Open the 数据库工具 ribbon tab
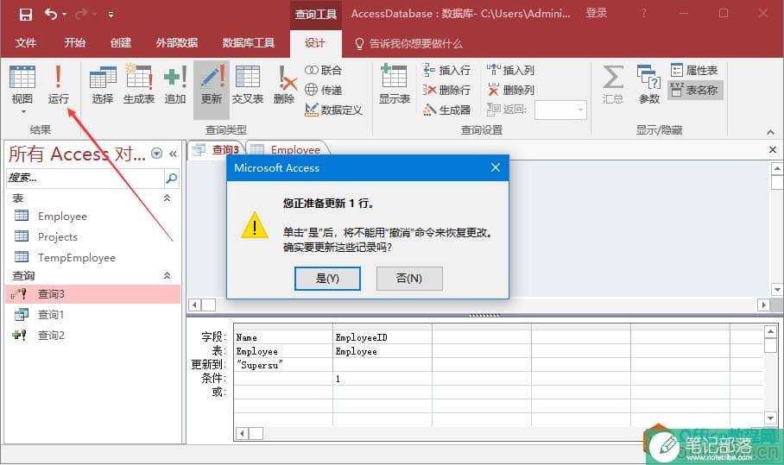Image resolution: width=784 pixels, height=465 pixels. 249,43
